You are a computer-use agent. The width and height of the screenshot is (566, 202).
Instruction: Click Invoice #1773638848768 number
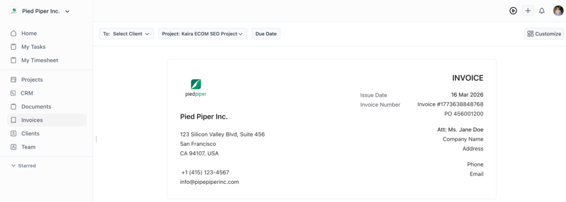(450, 104)
